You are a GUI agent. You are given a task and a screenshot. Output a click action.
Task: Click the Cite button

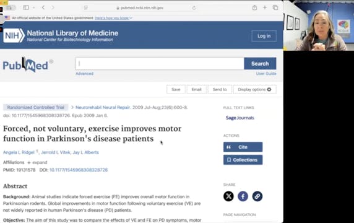[243, 147]
